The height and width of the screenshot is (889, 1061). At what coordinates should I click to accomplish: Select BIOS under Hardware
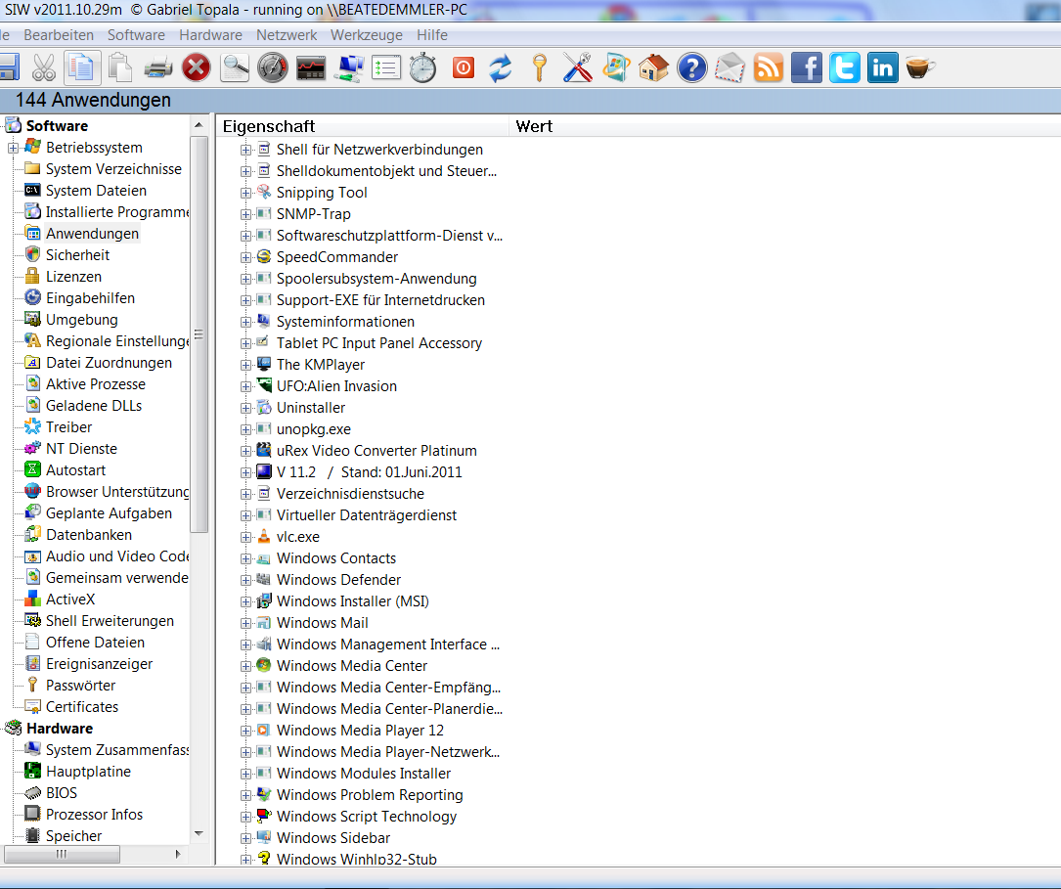pyautogui.click(x=62, y=793)
